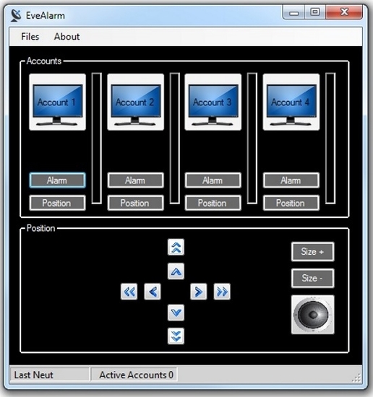373x397 pixels.
Task: Move position down with single down arrow
Action: tap(176, 313)
